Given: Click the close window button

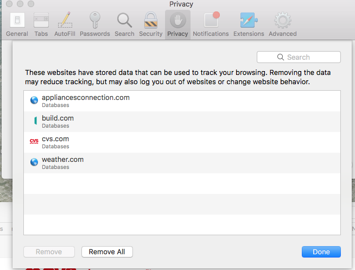Looking at the screenshot, I should tap(9, 4).
